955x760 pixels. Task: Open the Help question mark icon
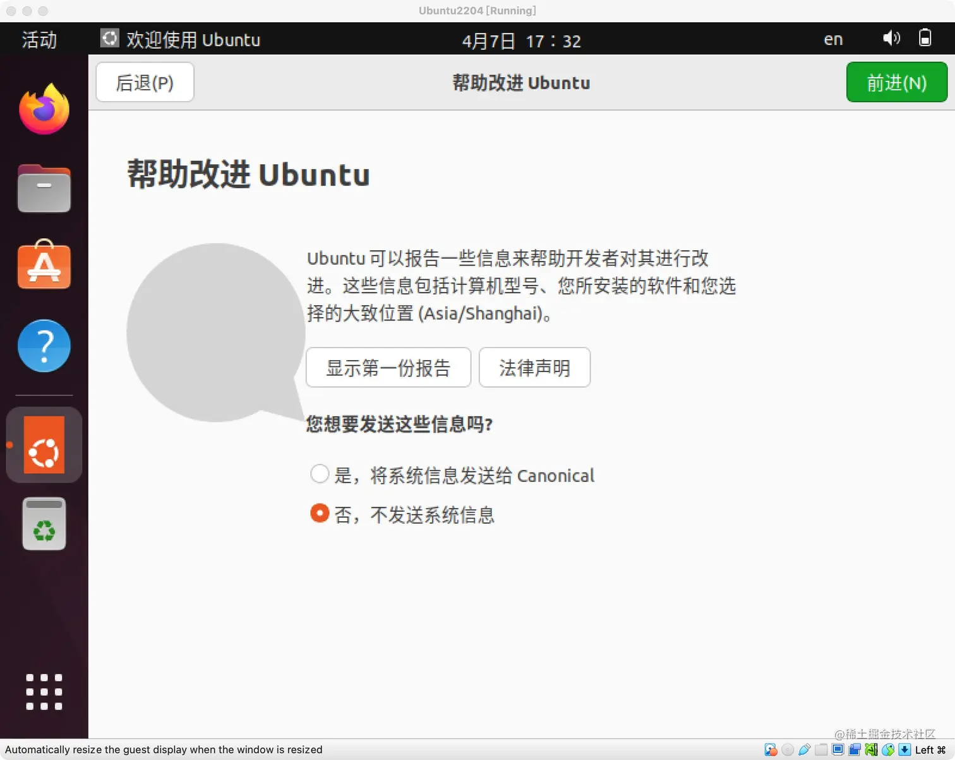coord(44,346)
